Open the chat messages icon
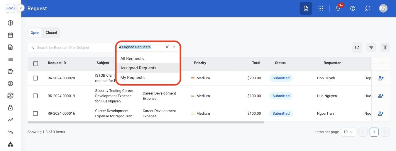Image resolution: width=396 pixels, height=151 pixels. click(368, 8)
